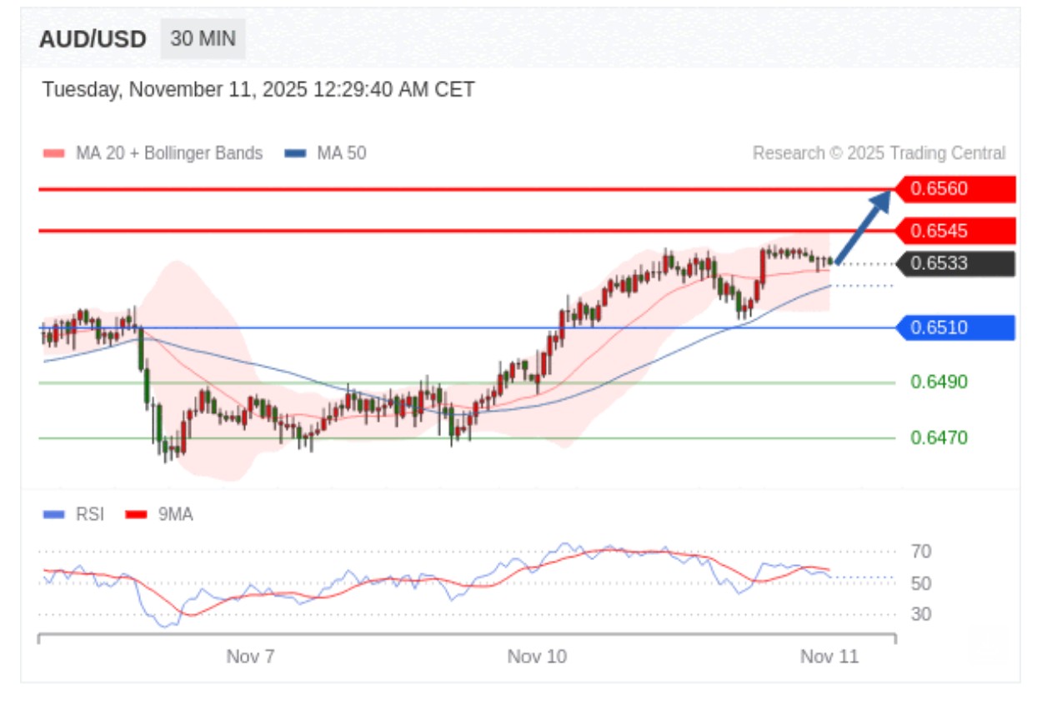
Task: Click the red 0.6560 resistance price tag
Action: point(954,189)
